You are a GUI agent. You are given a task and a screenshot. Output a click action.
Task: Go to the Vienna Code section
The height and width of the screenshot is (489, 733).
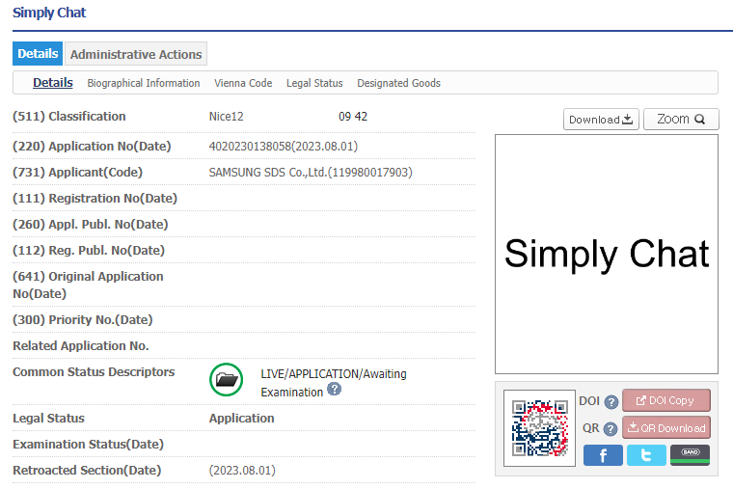click(243, 83)
